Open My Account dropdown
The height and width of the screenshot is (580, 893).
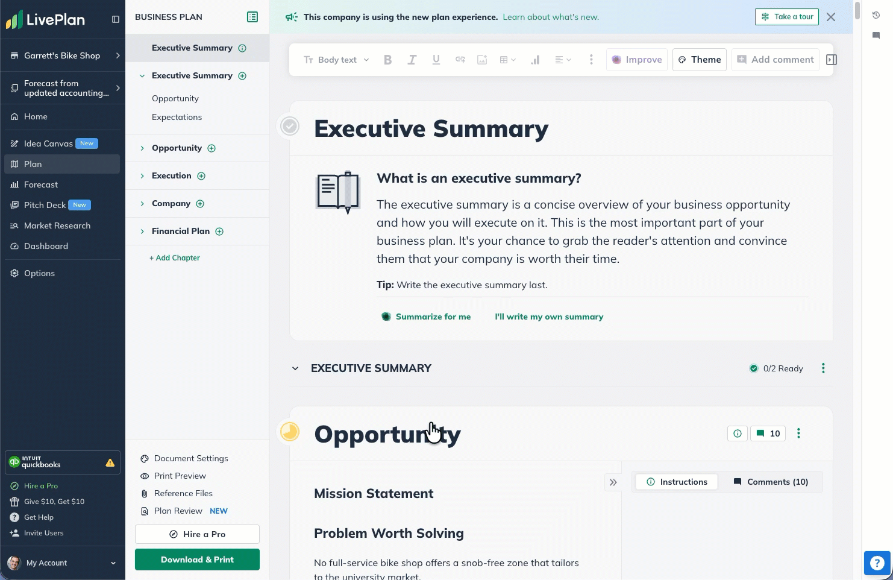pos(63,563)
